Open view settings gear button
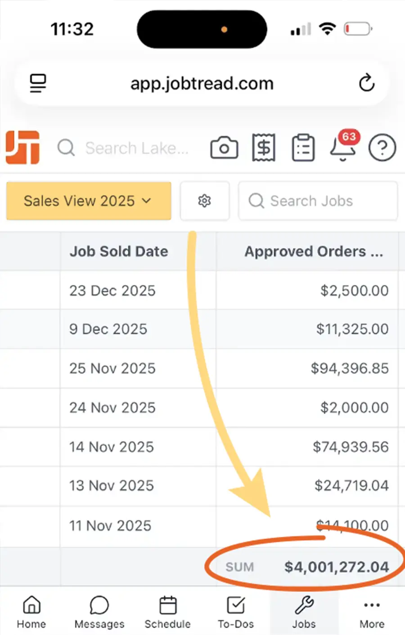 click(205, 201)
